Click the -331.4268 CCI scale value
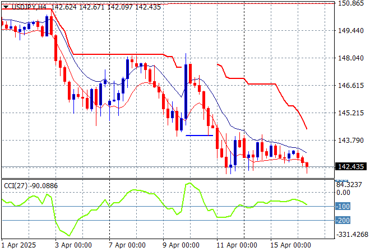Viewport: 370px width, 252px height. click(351, 235)
